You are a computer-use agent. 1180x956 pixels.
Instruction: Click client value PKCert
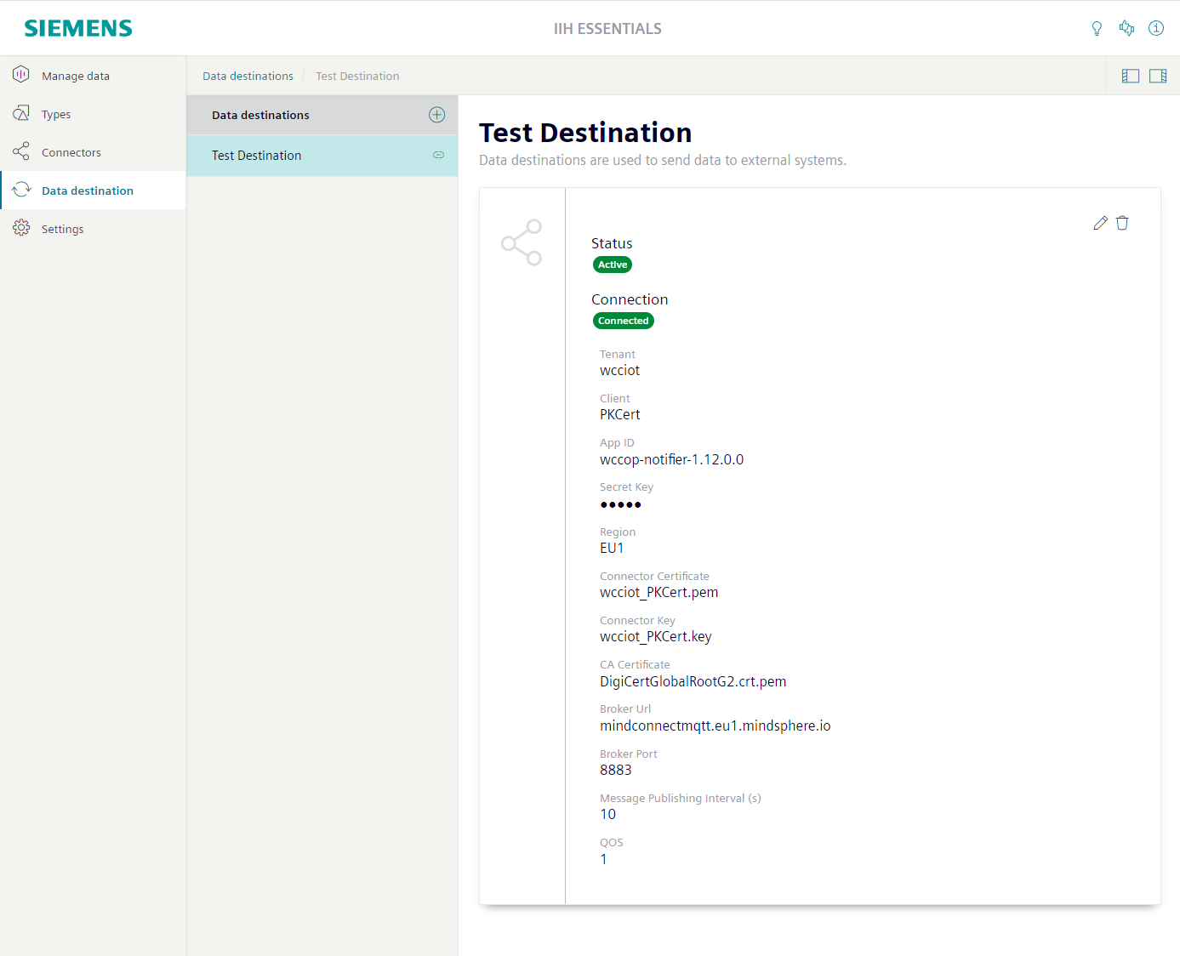620,415
